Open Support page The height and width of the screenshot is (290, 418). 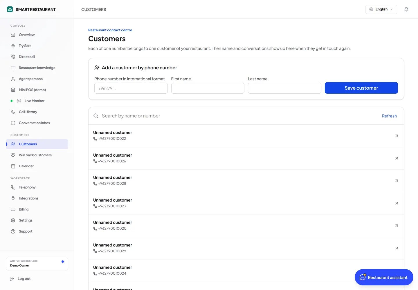pos(37,231)
